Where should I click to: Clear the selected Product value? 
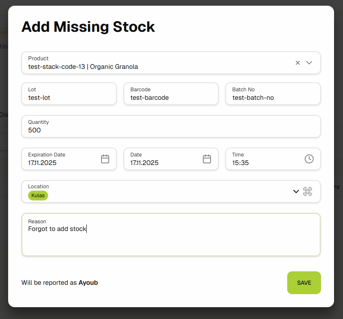298,63
